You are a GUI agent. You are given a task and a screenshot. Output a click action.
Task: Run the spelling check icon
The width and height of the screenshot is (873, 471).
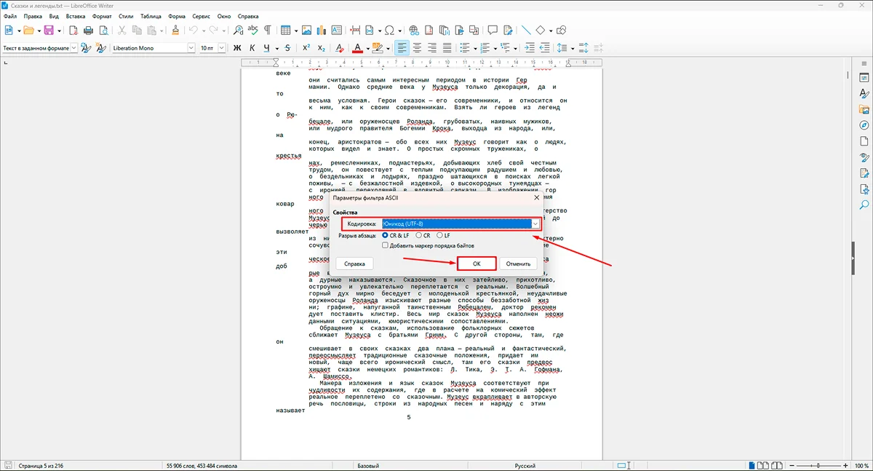[252, 31]
